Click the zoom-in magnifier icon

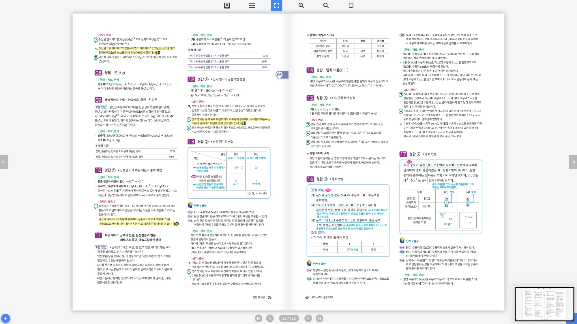point(301,5)
